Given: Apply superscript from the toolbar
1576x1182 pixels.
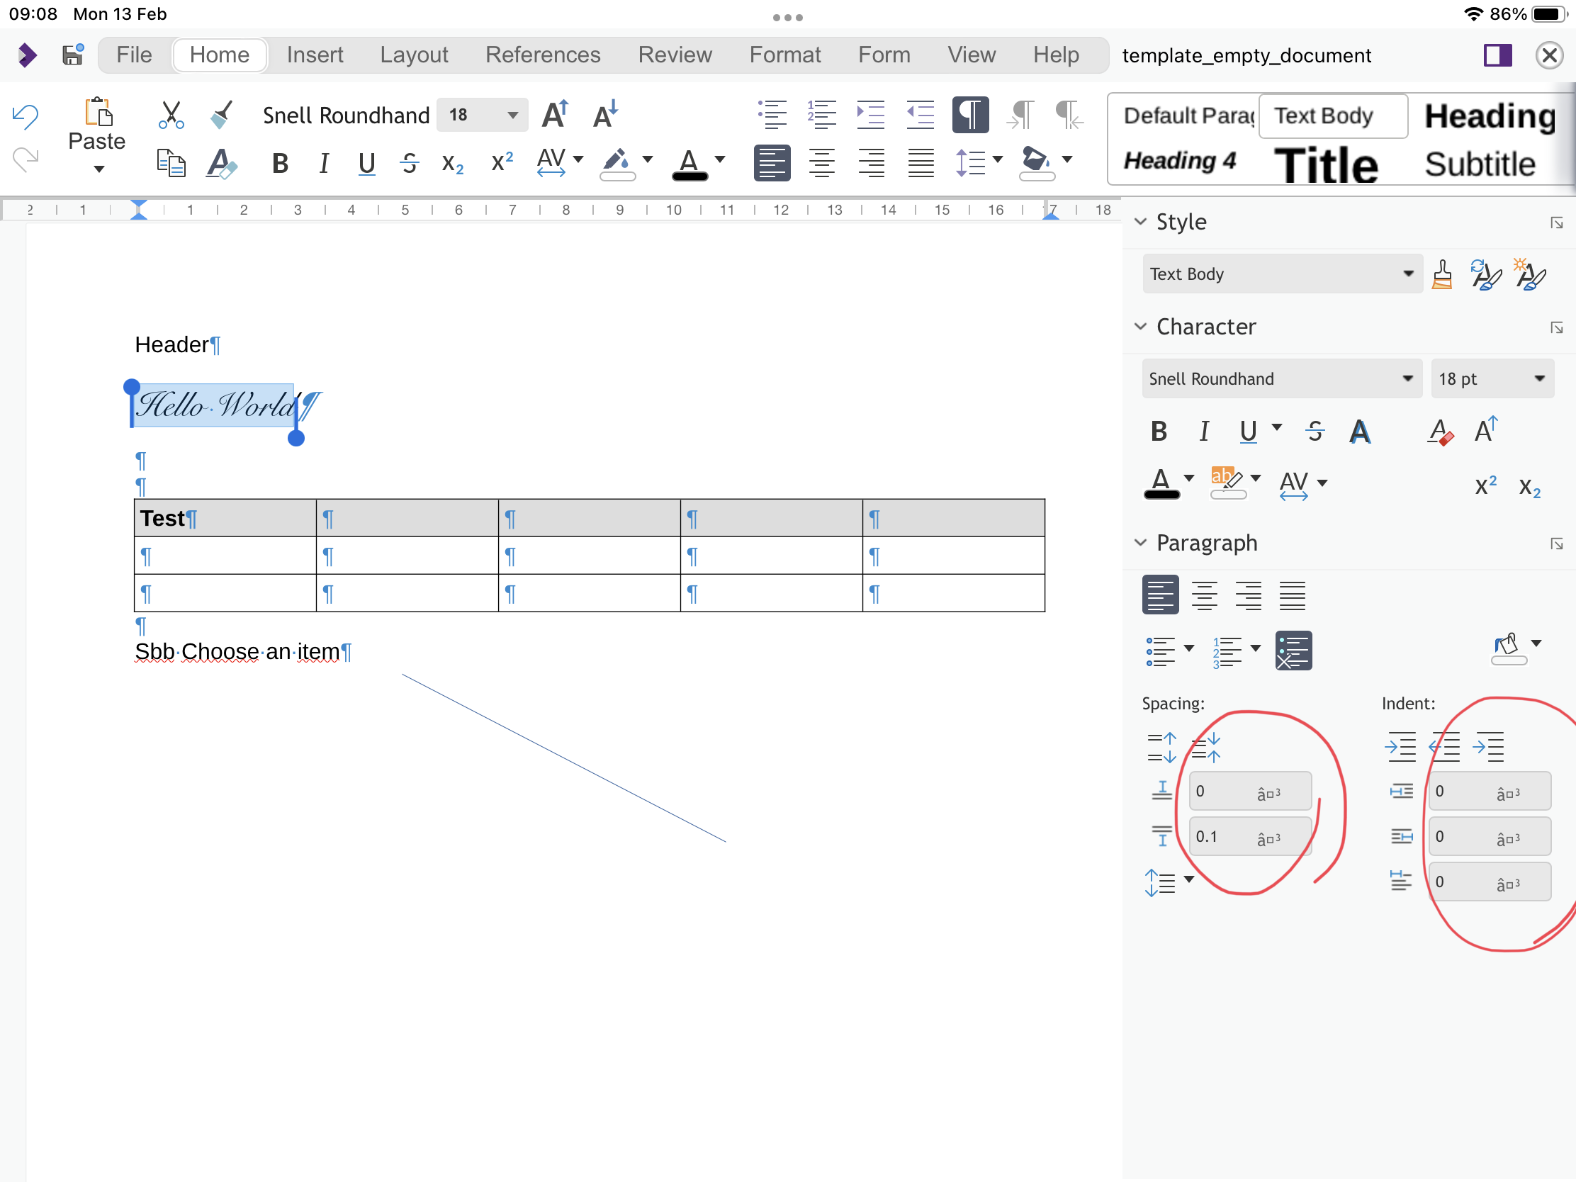Looking at the screenshot, I should 501,162.
